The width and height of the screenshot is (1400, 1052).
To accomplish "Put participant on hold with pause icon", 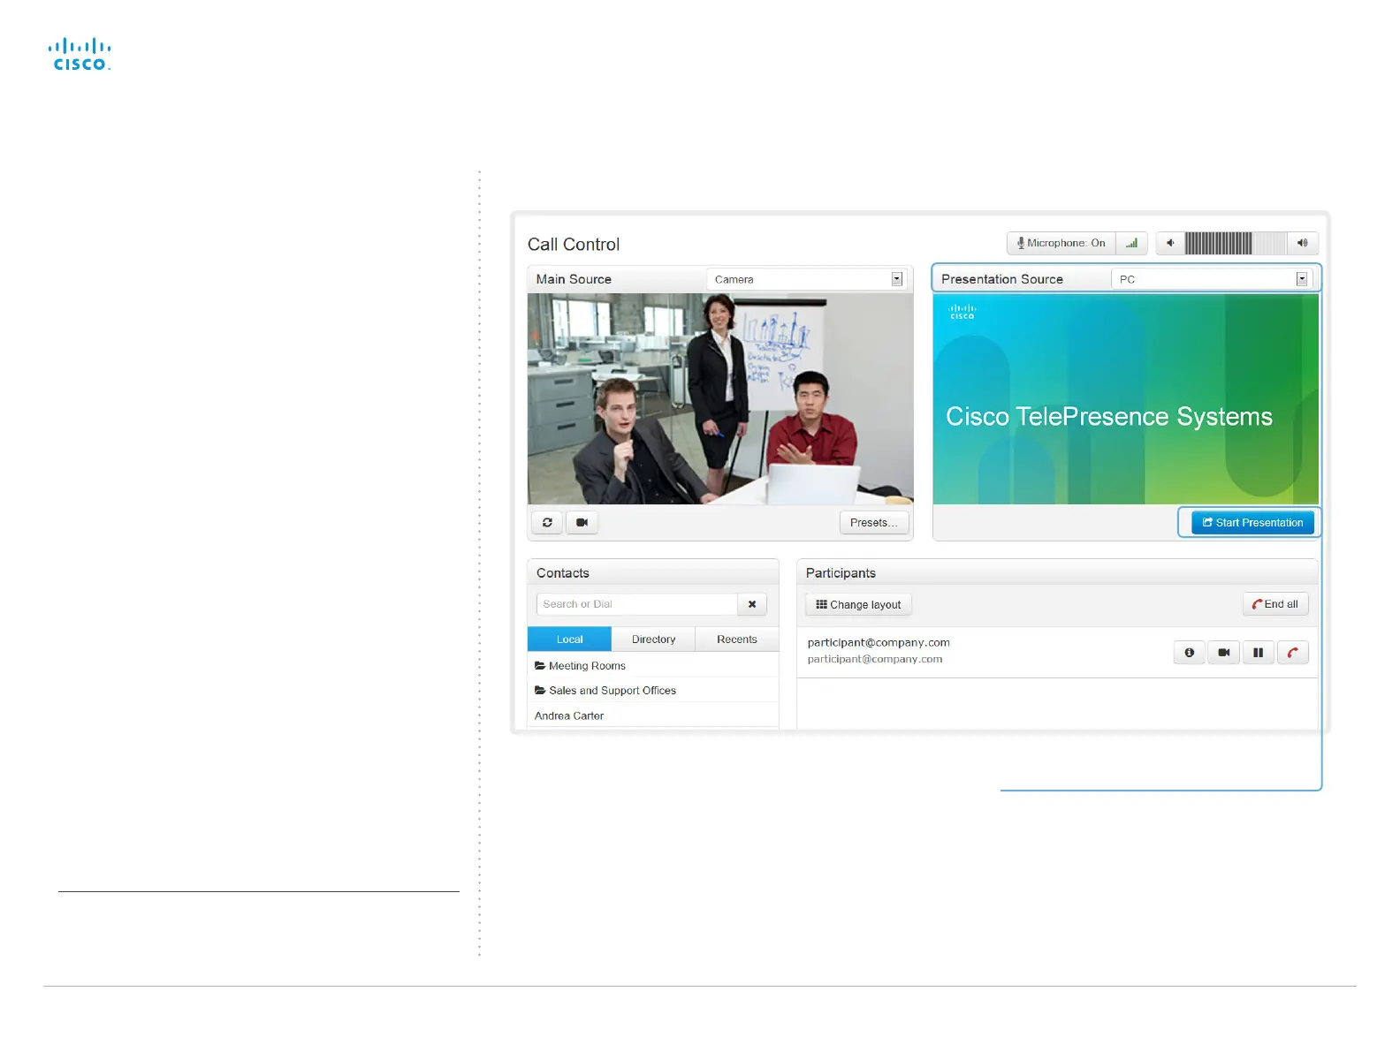I will [1259, 653].
